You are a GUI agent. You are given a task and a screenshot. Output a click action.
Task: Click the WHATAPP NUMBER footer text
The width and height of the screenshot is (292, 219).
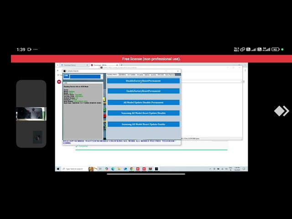(x=119, y=142)
